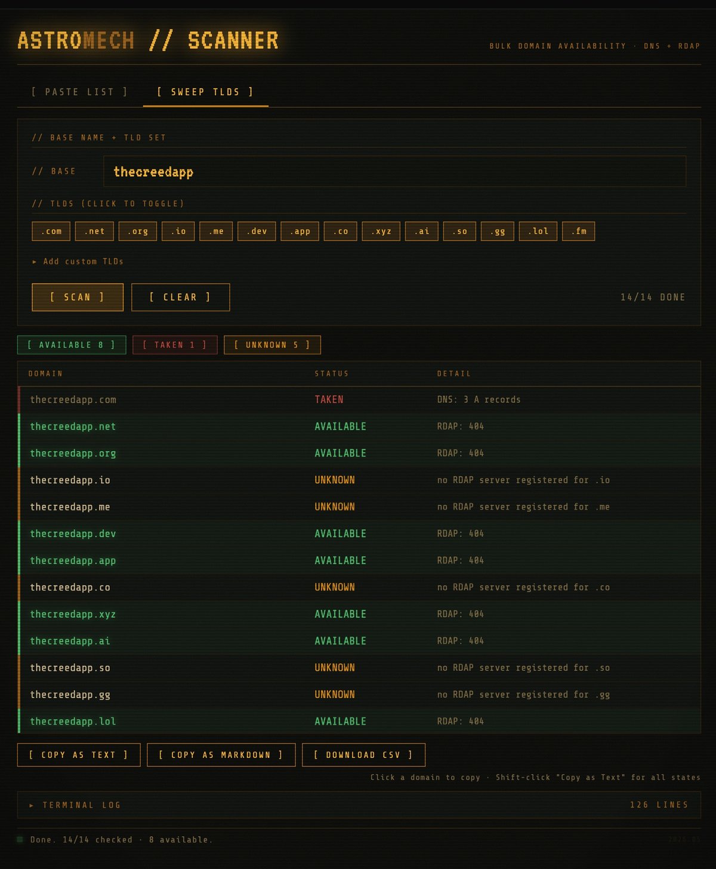Copy domain thecreedapp.app
Viewport: 716px width, 869px height.
[73, 561]
